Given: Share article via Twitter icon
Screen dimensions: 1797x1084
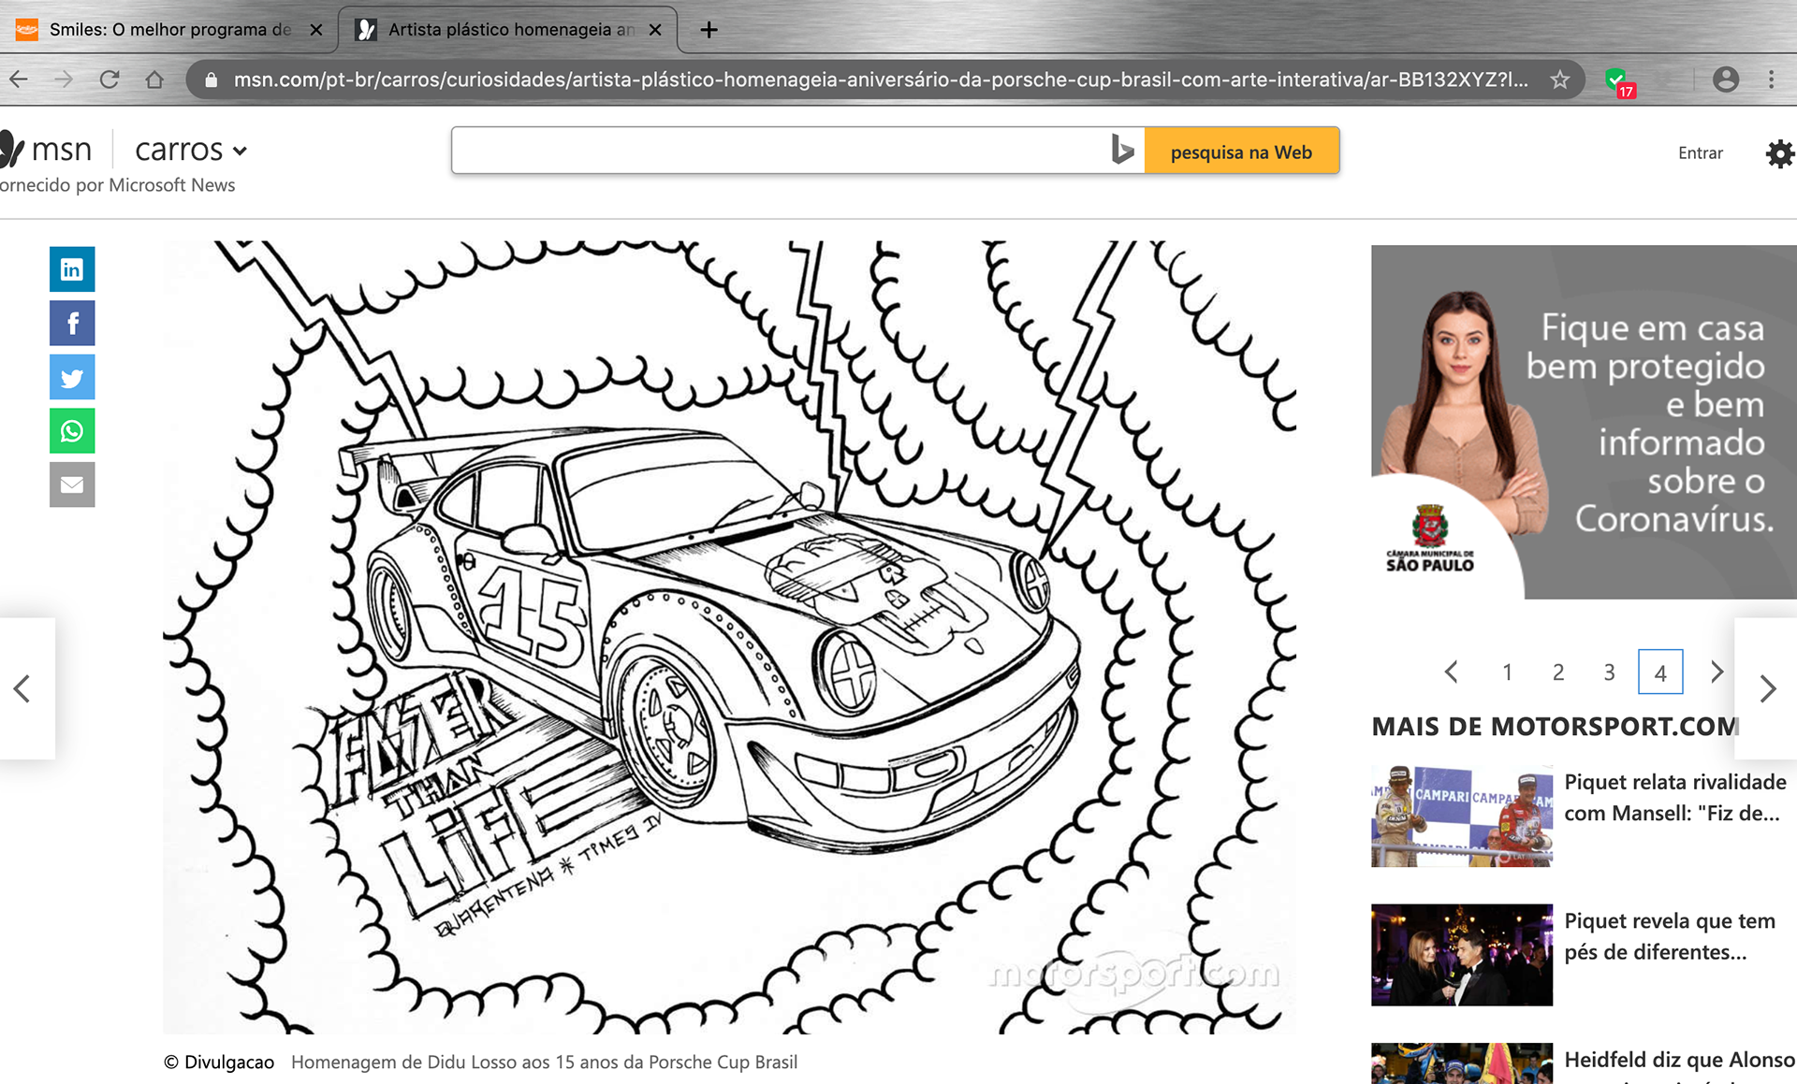Looking at the screenshot, I should click(x=72, y=378).
